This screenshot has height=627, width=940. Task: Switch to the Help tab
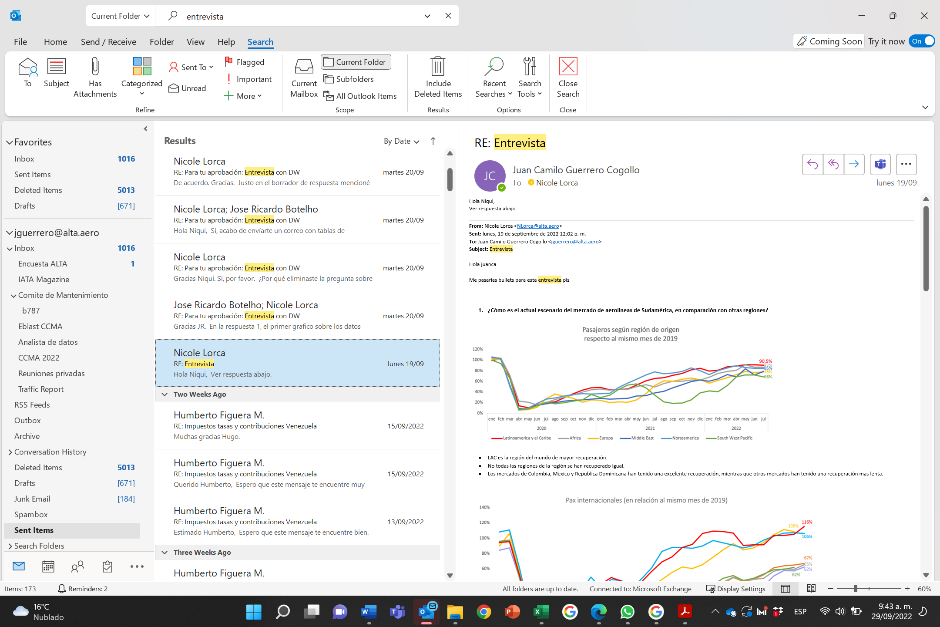[226, 42]
